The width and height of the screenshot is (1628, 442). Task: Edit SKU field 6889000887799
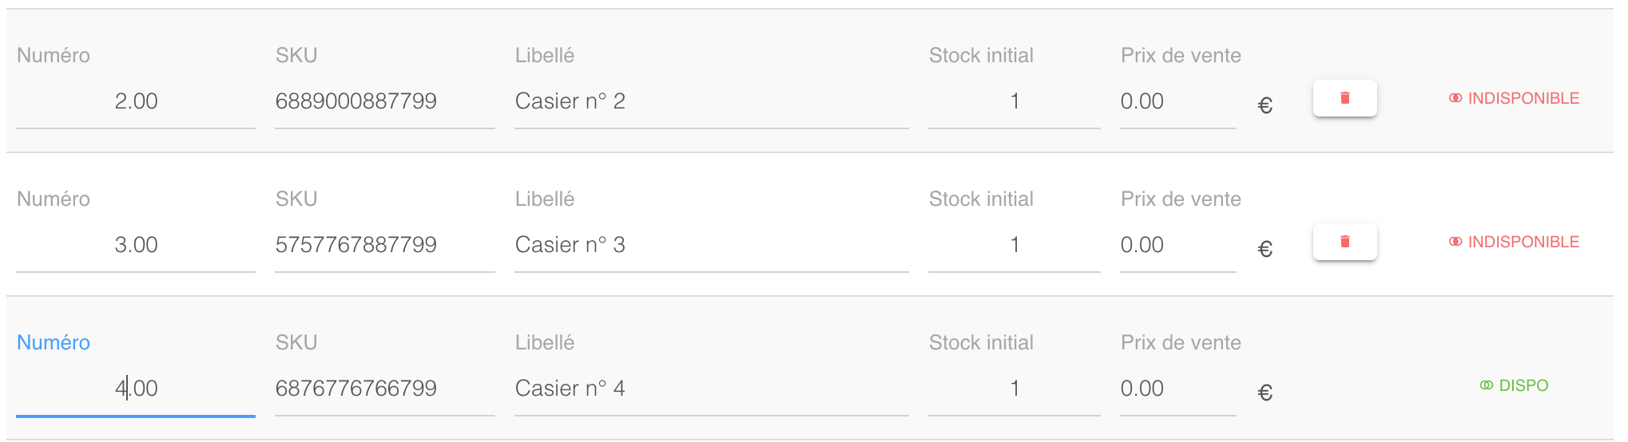[384, 101]
